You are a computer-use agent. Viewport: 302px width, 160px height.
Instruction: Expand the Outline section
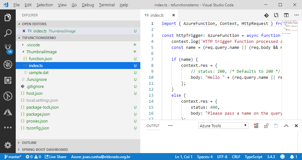(78, 143)
